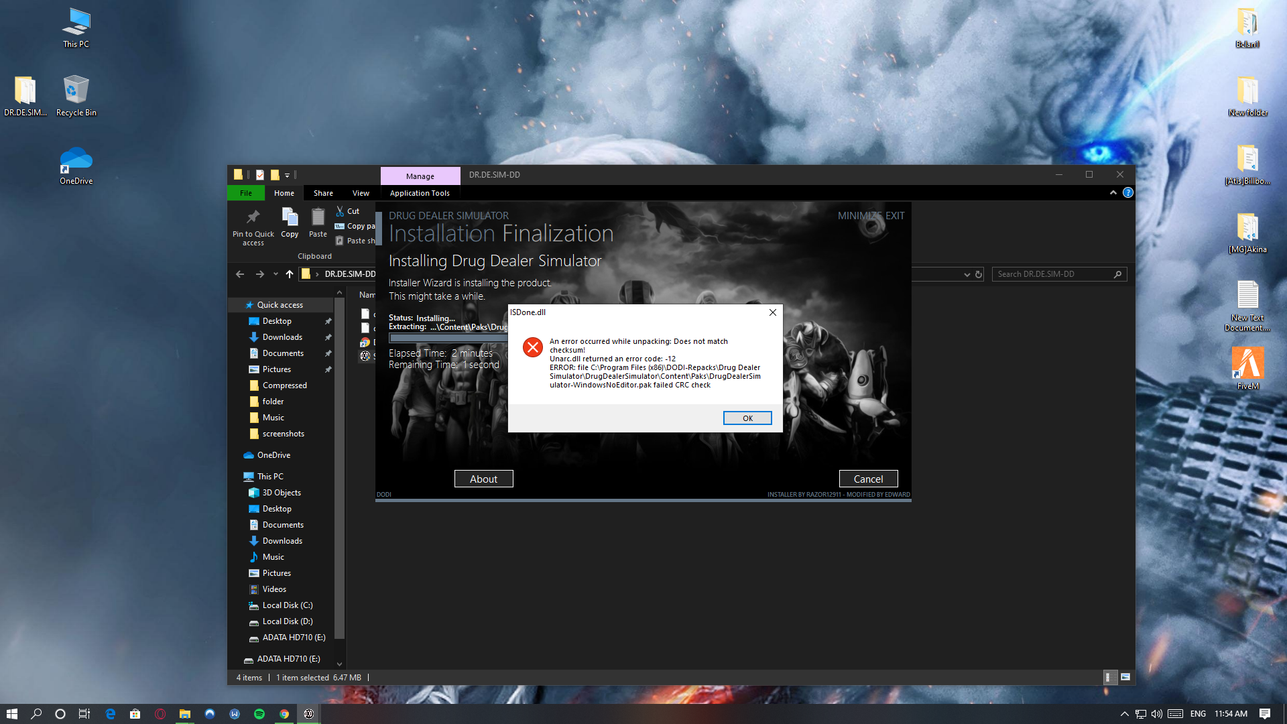Collapse the ribbon with chevron arrow
The height and width of the screenshot is (724, 1287).
1113,192
